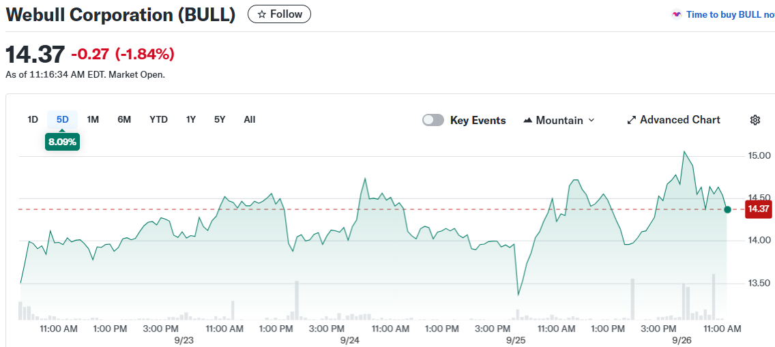This screenshot has height=347, width=775.
Task: Switch chart to 1M range
Action: tap(93, 119)
